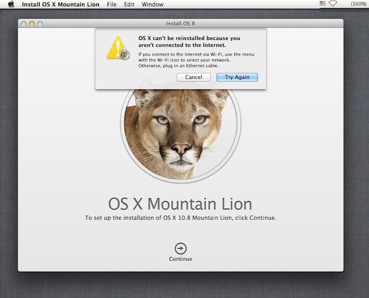Click the yellow warning alert icon

click(x=117, y=48)
